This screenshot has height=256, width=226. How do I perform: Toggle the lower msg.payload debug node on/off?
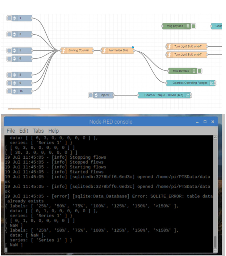(200, 71)
